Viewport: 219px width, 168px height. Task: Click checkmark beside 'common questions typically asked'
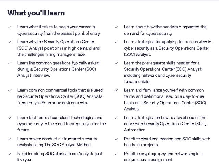(10, 63)
